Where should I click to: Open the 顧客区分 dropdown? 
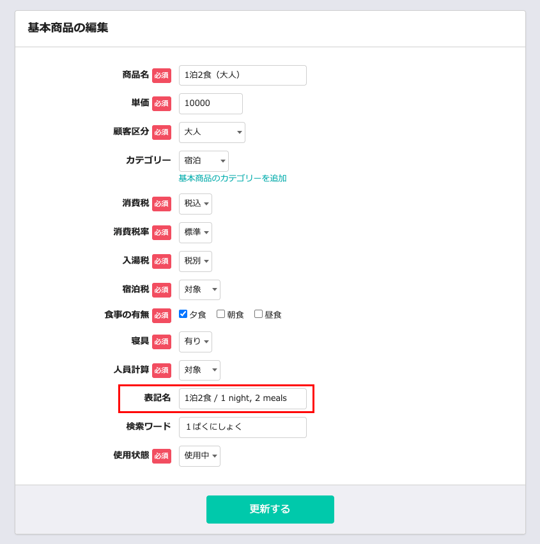point(212,132)
